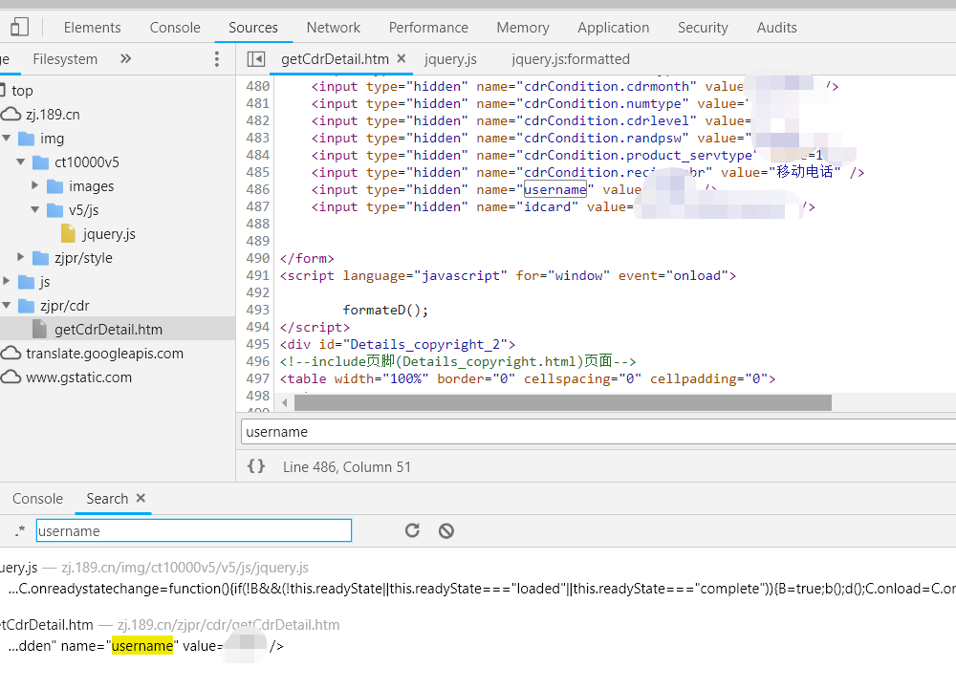This screenshot has height=689, width=956.
Task: Open getCdrDetail.htm in the file tree
Action: (109, 330)
